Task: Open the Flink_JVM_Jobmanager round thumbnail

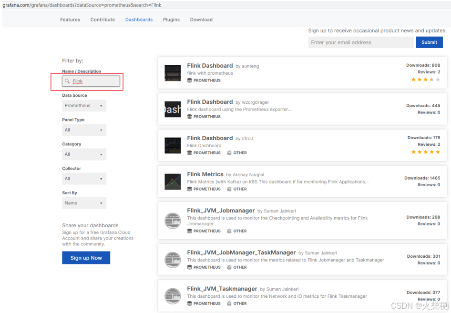Action: click(173, 221)
